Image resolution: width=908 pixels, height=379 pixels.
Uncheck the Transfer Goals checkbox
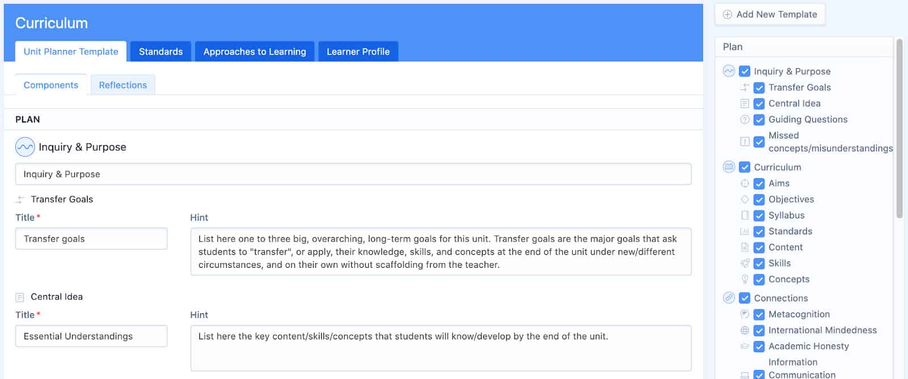click(x=759, y=88)
